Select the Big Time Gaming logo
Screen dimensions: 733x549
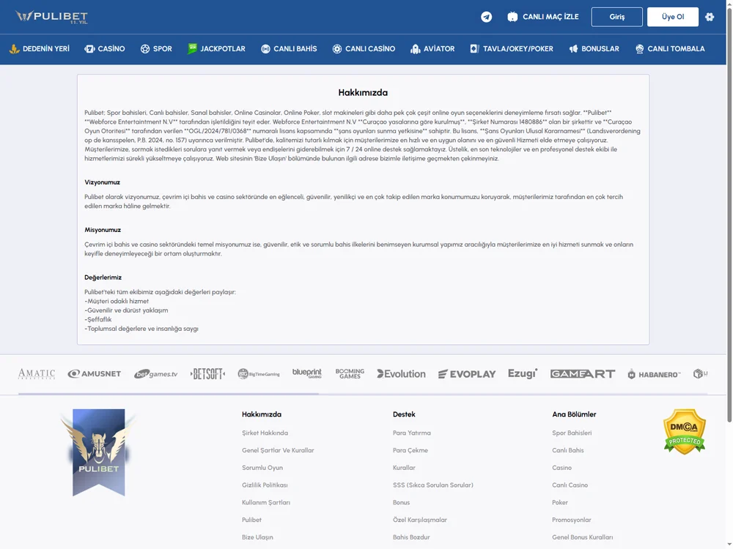(259, 374)
